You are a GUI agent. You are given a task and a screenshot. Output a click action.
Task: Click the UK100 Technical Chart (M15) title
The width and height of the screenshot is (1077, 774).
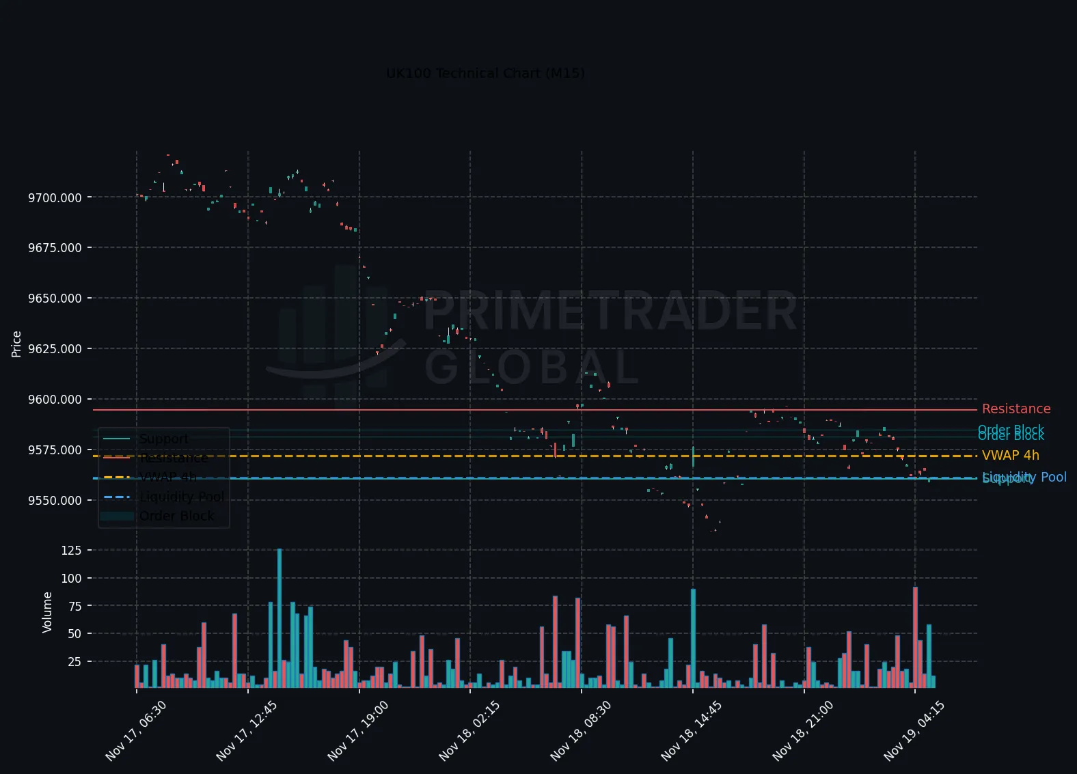coord(485,73)
